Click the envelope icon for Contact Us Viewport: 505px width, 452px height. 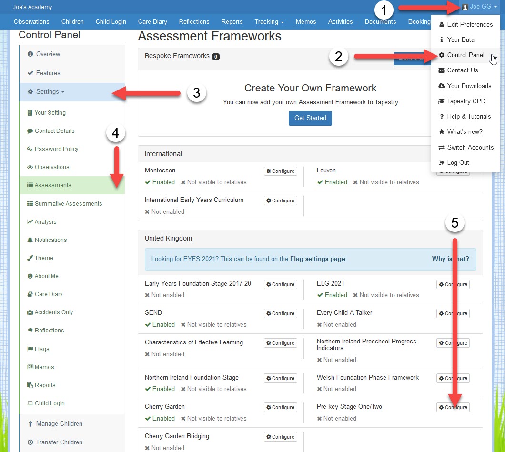[442, 70]
